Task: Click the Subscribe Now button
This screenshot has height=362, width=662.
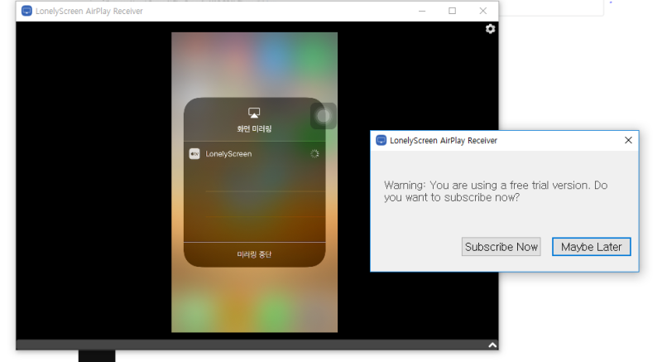Action: 501,247
